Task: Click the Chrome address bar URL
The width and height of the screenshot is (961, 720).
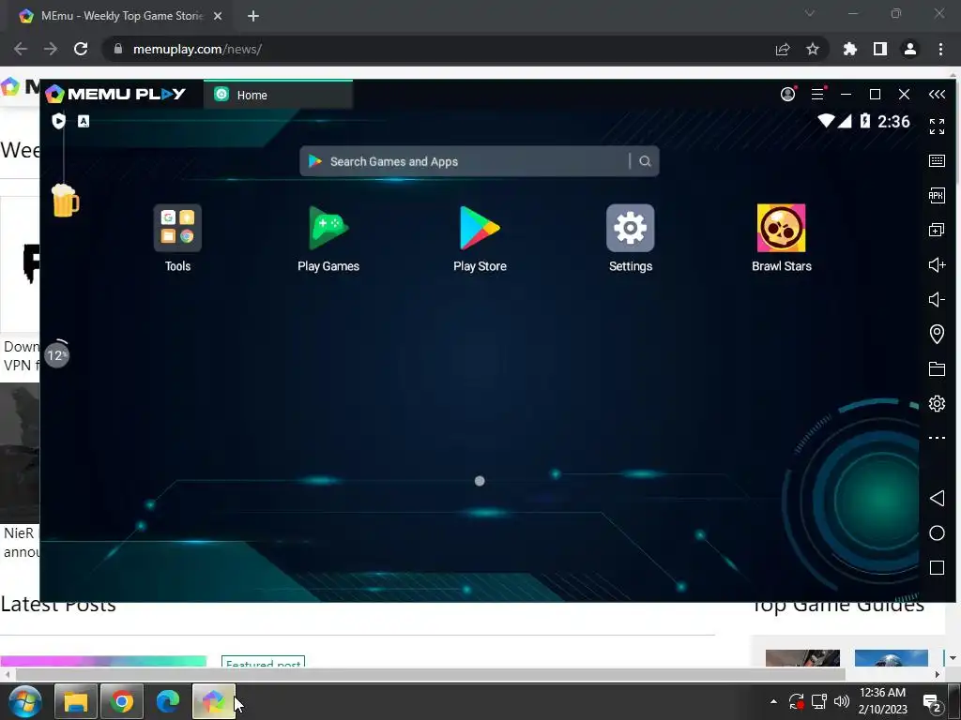Action: (x=197, y=49)
